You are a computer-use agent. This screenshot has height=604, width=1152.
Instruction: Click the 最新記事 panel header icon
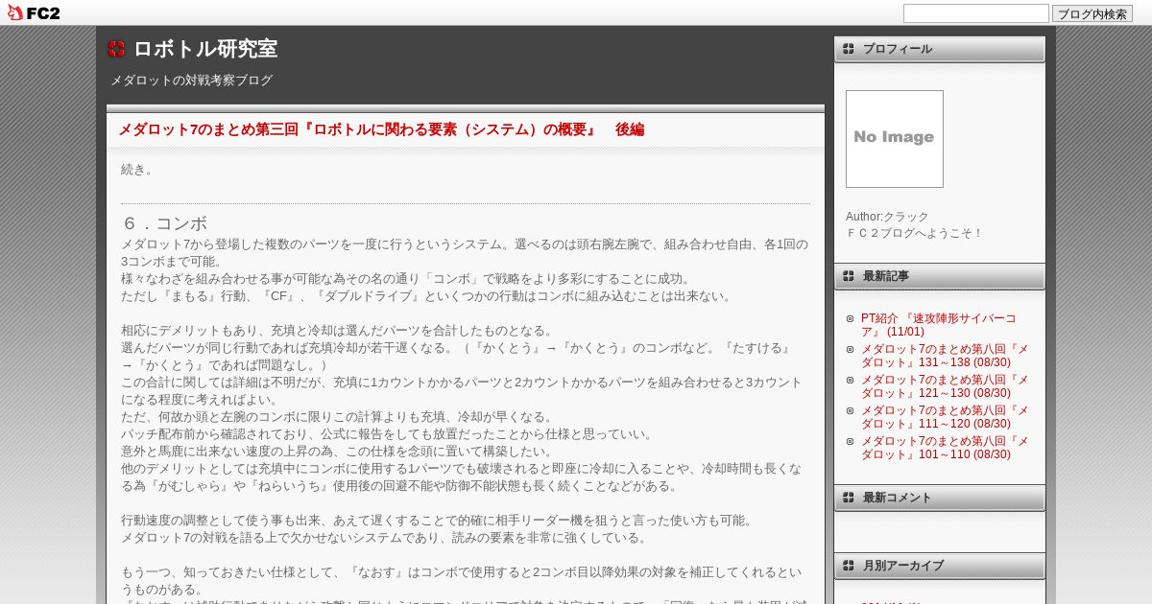point(849,276)
